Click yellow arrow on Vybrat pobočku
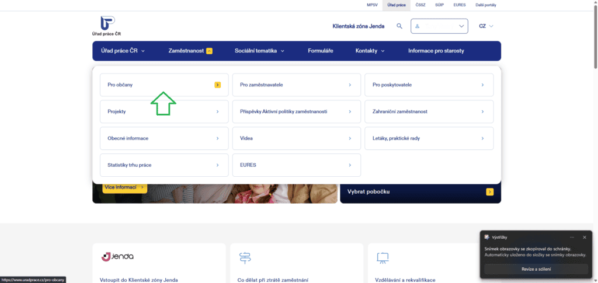This screenshot has width=598, height=283. coord(490,192)
